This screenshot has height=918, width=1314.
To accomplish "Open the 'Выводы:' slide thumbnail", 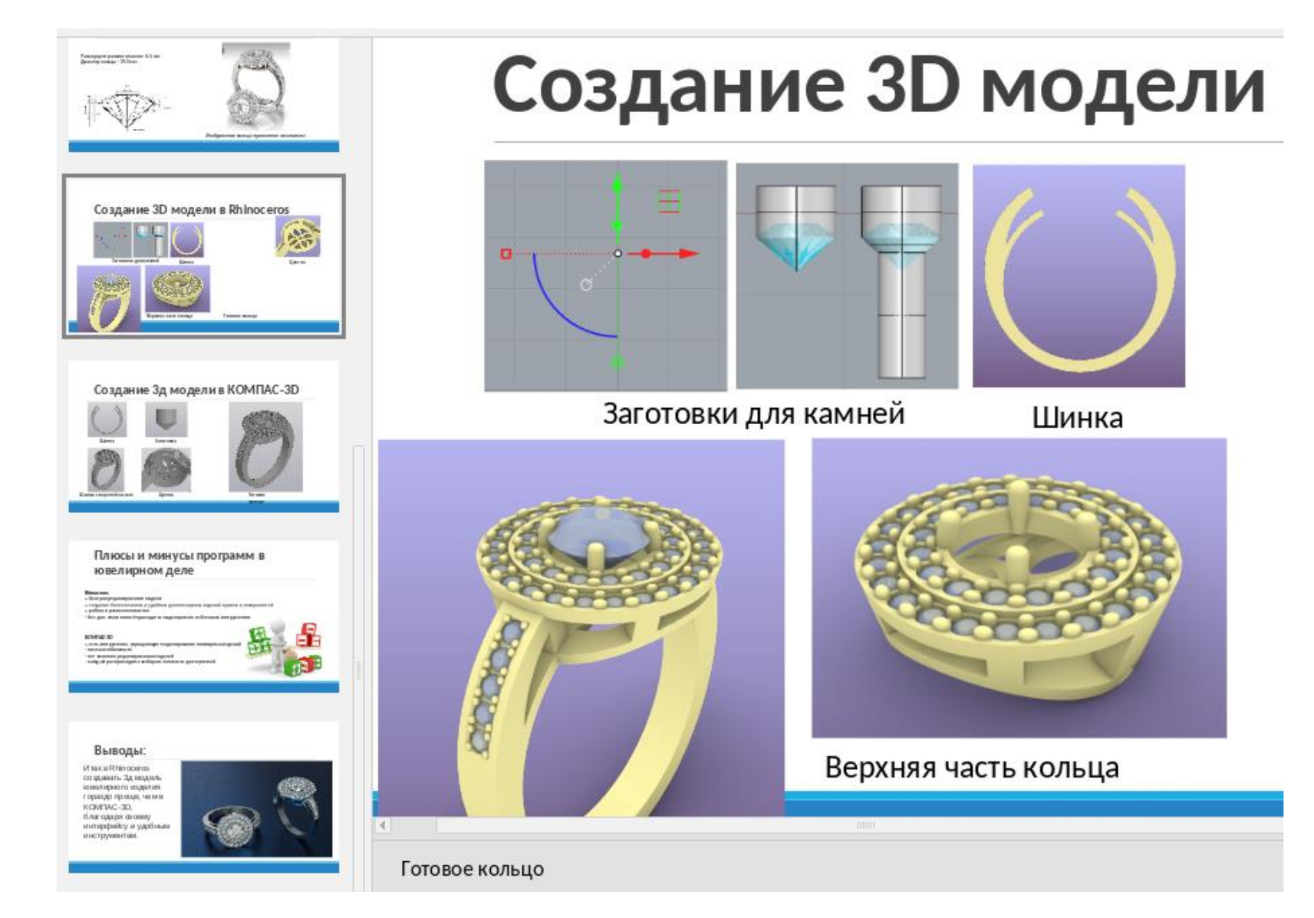I will tap(203, 795).
